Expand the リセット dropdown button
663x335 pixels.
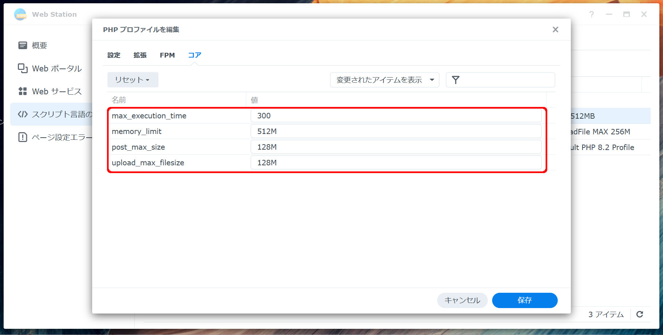coord(133,80)
